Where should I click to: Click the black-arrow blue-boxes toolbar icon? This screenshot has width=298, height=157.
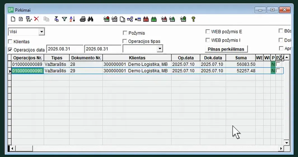[x=57, y=19]
